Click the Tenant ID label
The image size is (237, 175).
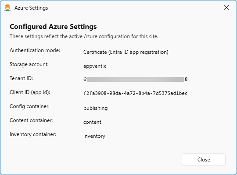point(21,78)
